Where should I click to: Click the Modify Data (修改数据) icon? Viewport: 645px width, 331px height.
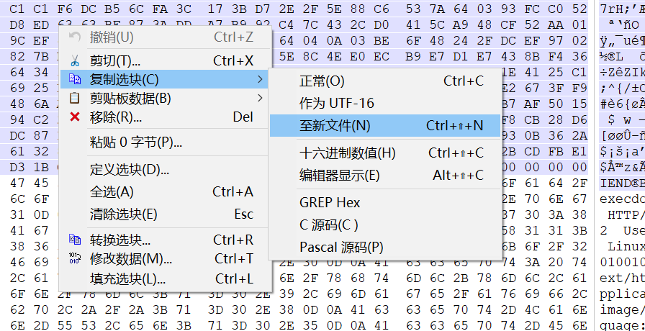[74, 259]
